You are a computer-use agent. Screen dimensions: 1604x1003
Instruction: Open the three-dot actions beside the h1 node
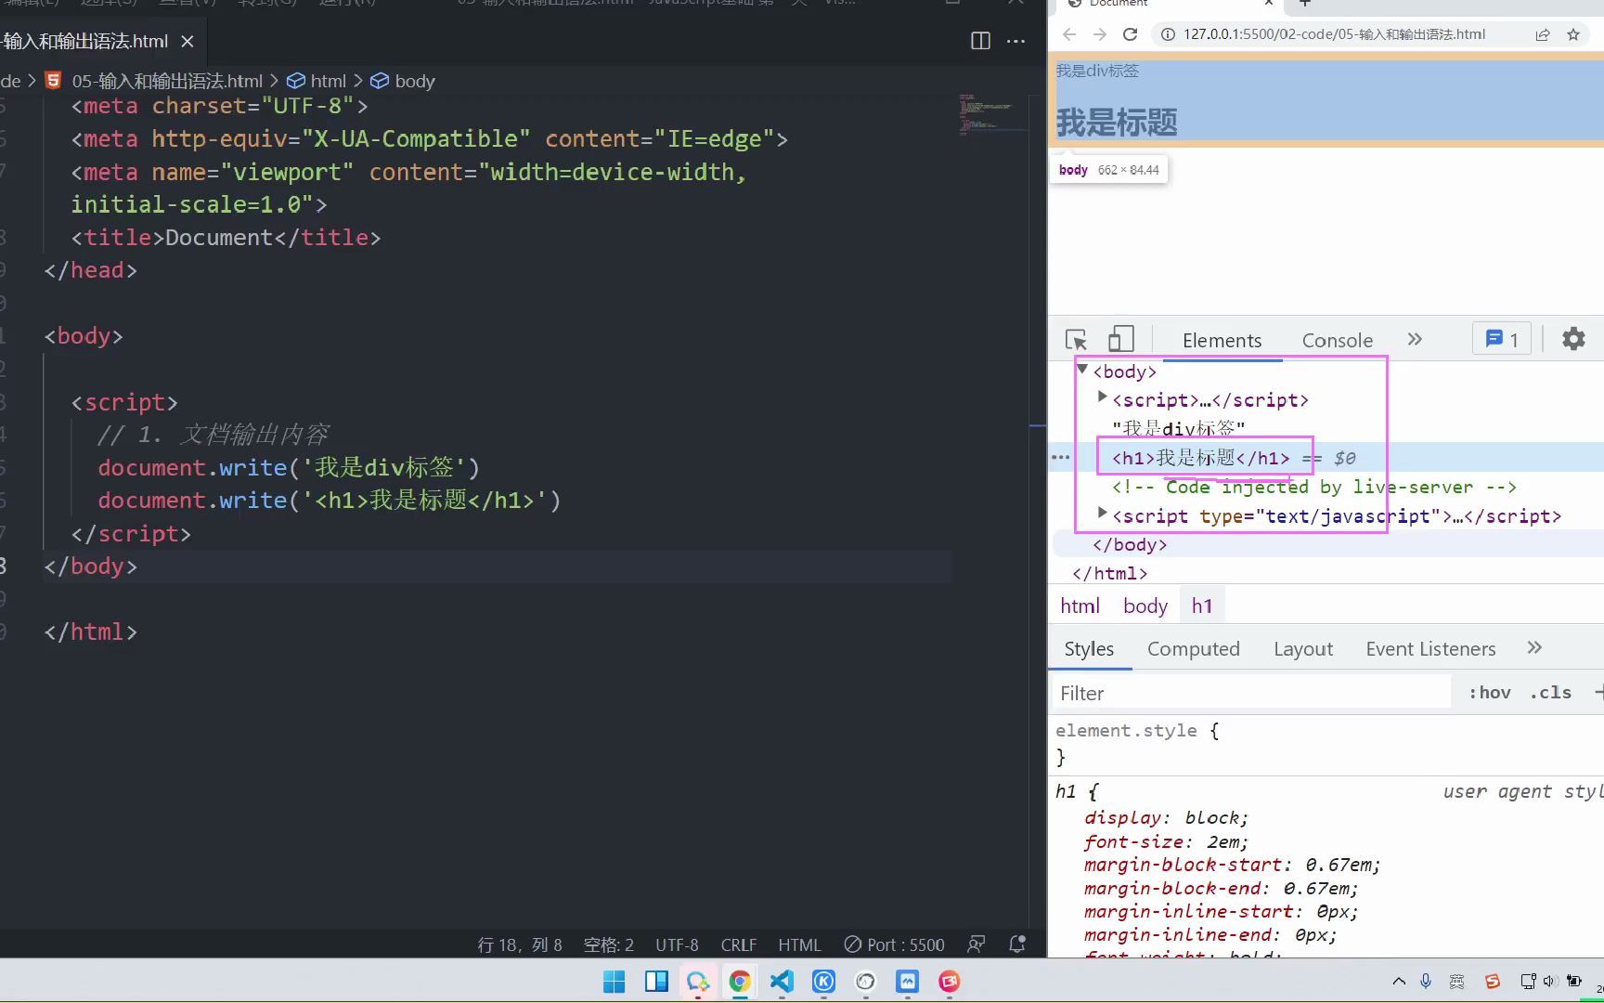pos(1060,458)
